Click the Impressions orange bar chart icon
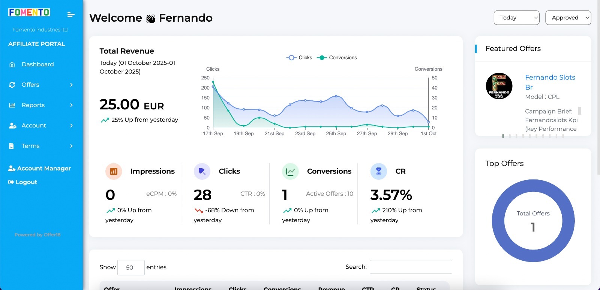The width and height of the screenshot is (600, 290). pyautogui.click(x=114, y=171)
